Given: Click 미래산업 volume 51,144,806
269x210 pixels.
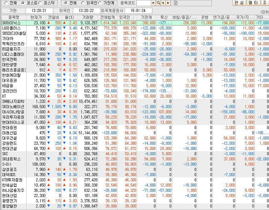Looking at the screenshot, I should point(88,133).
